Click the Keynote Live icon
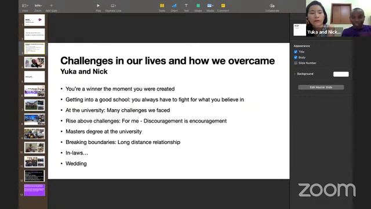The height and width of the screenshot is (209, 371). [113, 6]
